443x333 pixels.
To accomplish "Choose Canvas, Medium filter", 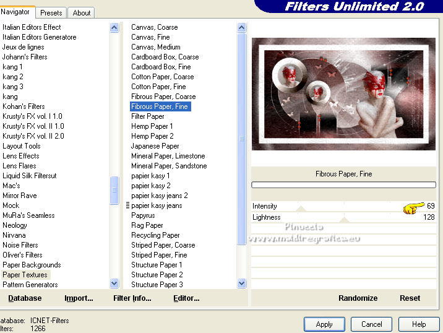I will click(x=156, y=47).
